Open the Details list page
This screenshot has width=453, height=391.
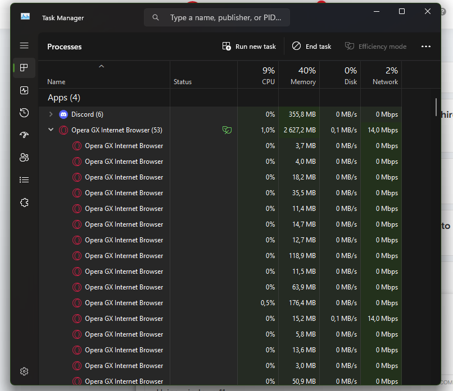pyautogui.click(x=24, y=180)
